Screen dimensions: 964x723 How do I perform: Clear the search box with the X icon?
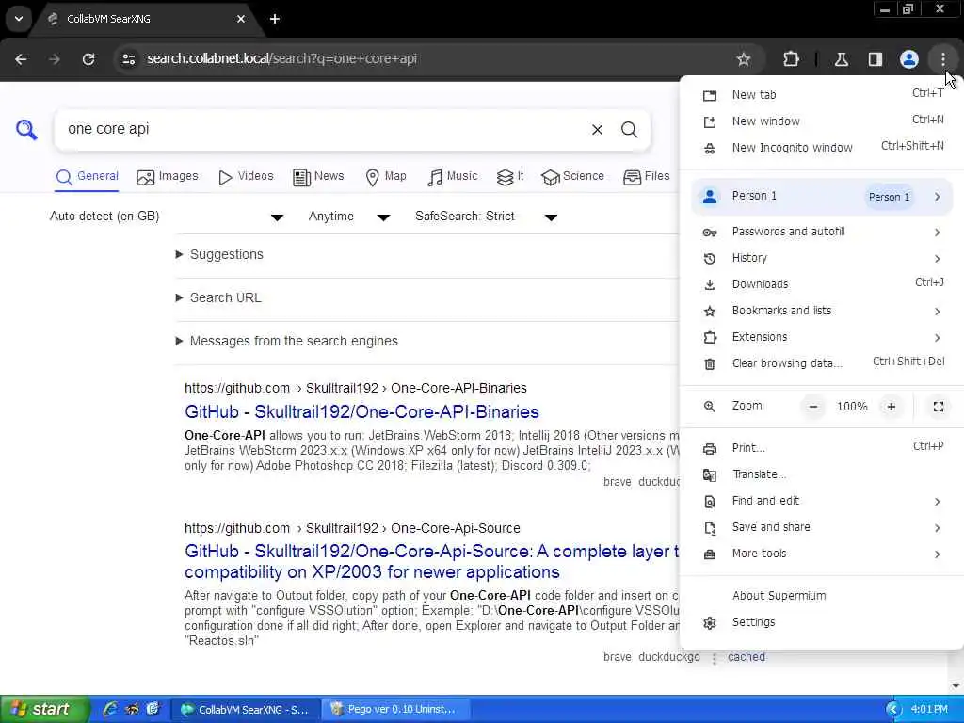click(x=597, y=130)
